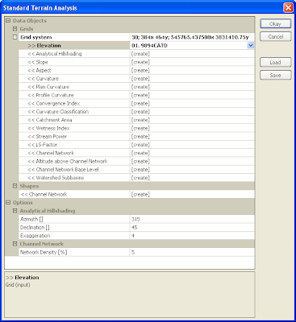
Task: Click the Load button
Action: [x=275, y=62]
